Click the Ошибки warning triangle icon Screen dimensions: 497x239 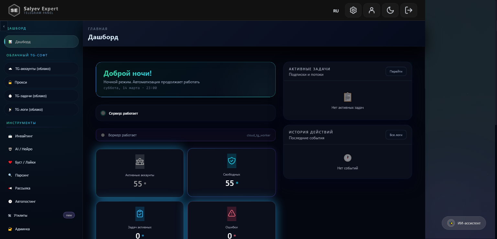click(232, 213)
